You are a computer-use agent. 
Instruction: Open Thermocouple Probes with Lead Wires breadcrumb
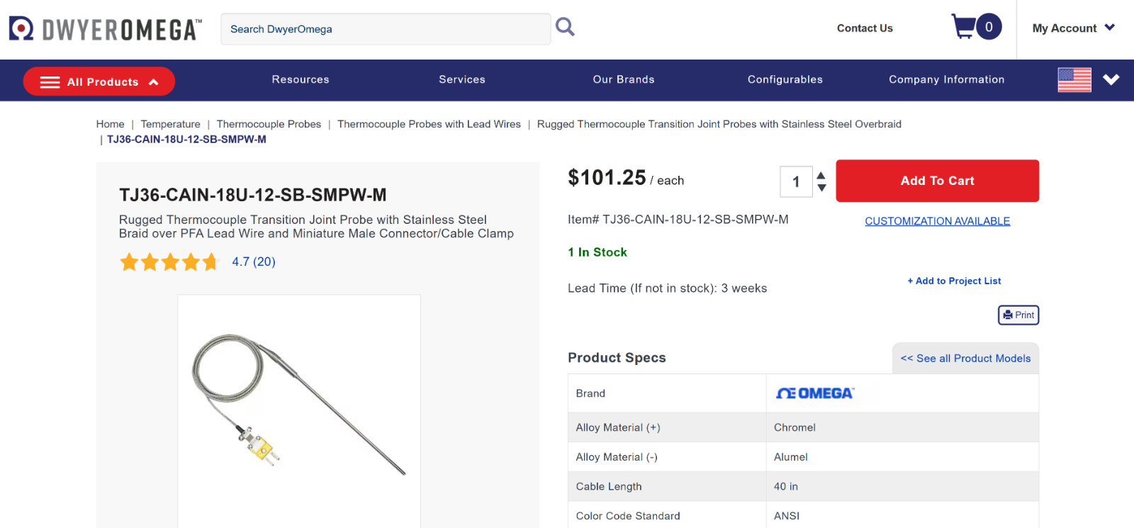click(x=429, y=124)
